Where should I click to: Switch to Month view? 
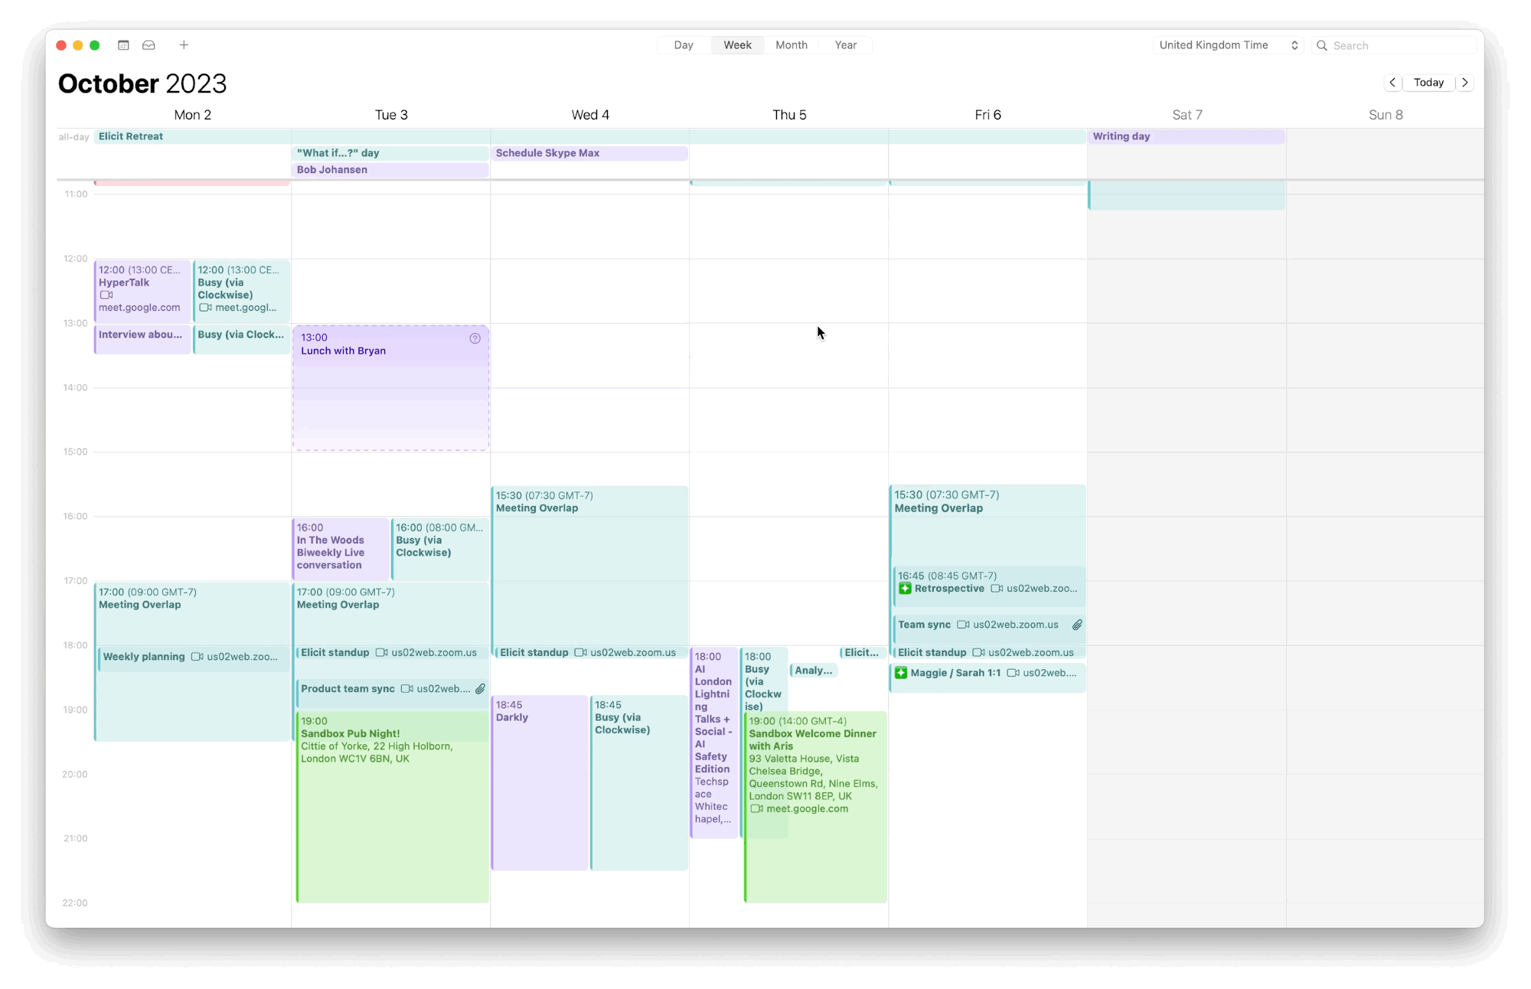[792, 44]
